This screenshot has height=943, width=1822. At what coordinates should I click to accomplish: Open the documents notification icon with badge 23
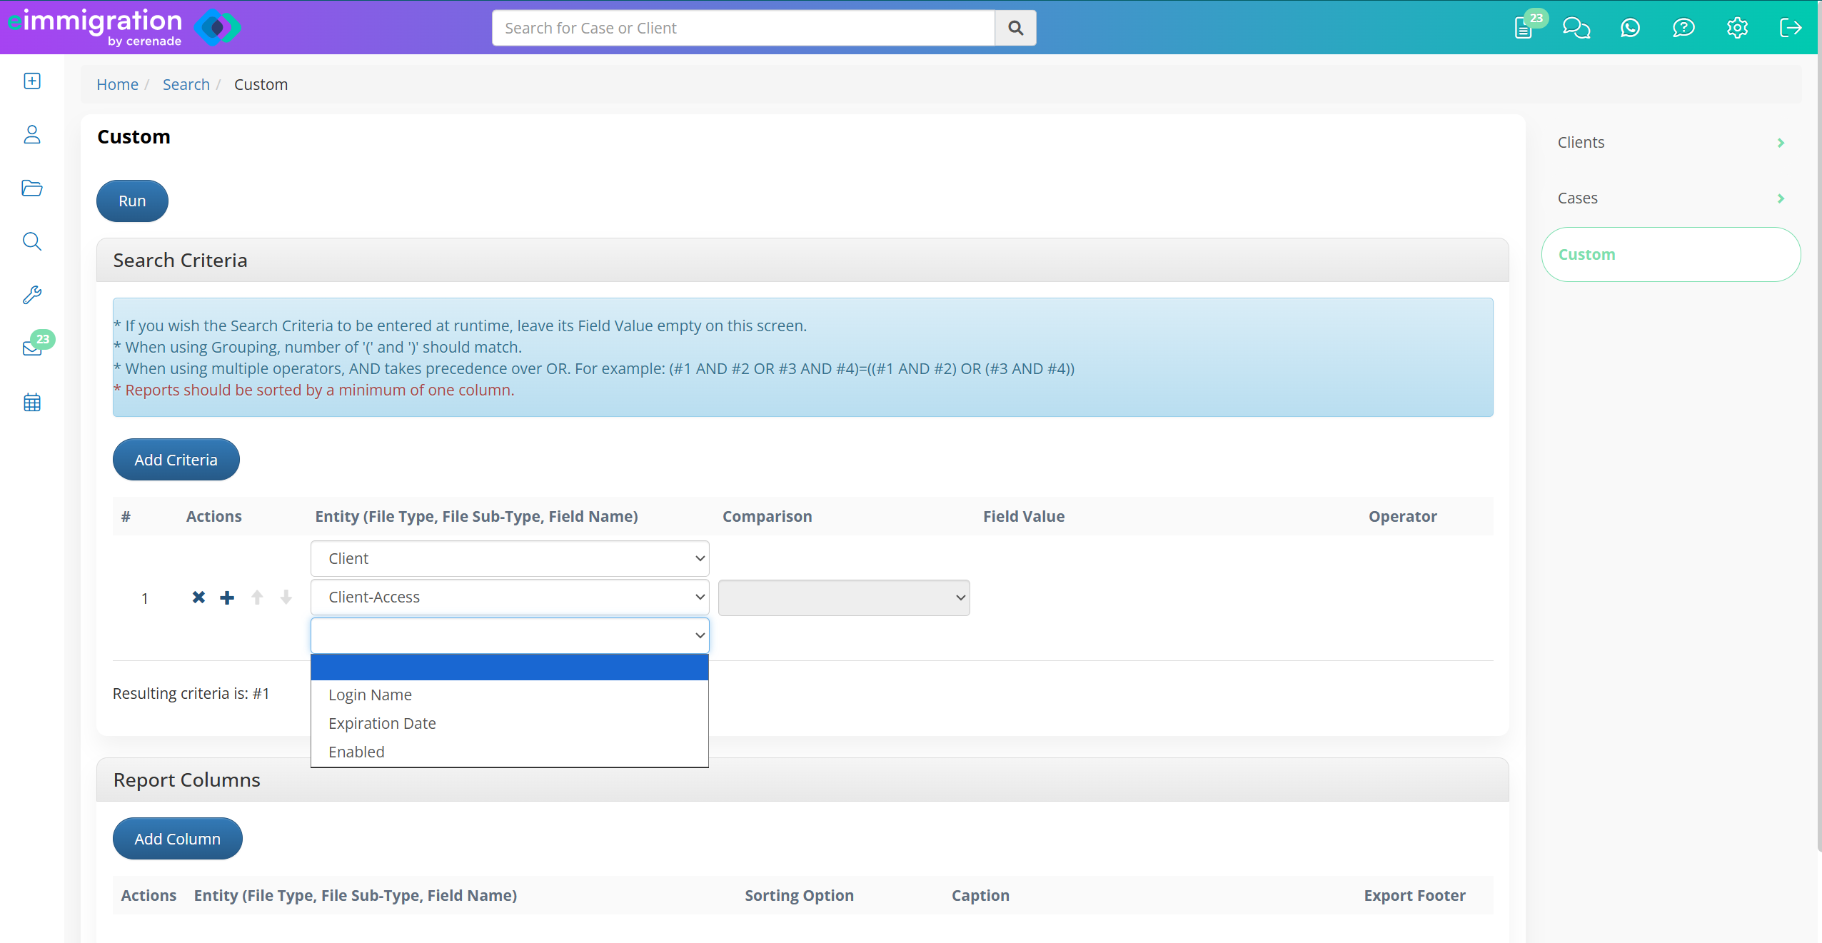1524,28
